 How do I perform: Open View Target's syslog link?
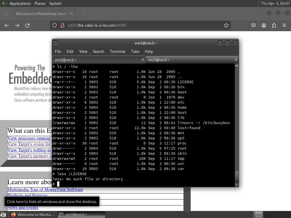pyautogui.click(x=29, y=144)
